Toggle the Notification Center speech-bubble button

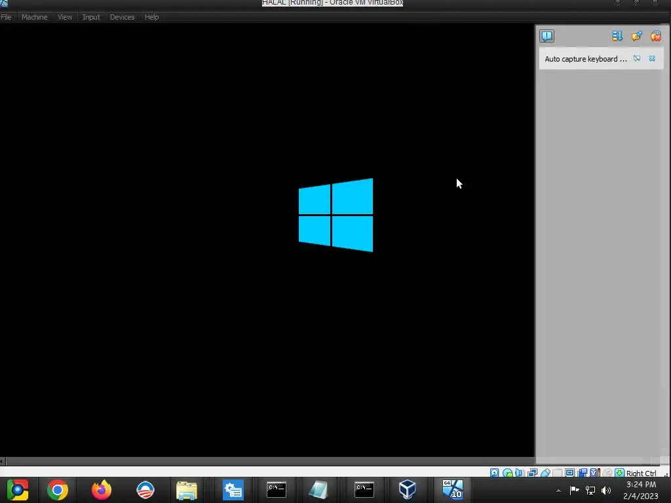pyautogui.click(x=547, y=36)
